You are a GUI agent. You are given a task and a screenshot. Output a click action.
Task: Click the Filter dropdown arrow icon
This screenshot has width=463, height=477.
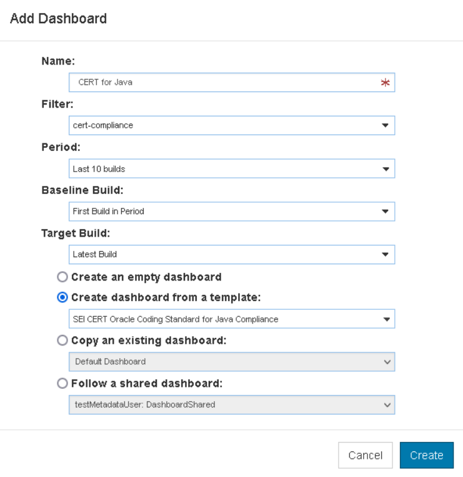point(385,125)
